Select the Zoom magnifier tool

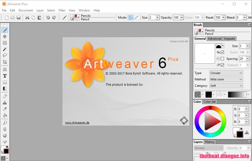[5, 123]
